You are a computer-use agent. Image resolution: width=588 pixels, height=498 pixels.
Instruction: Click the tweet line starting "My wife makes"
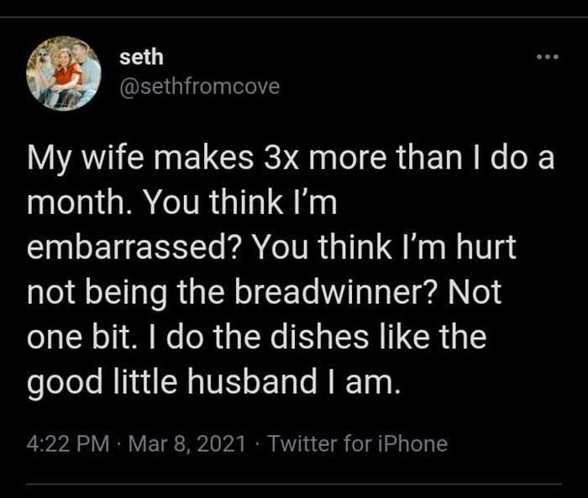(x=291, y=159)
